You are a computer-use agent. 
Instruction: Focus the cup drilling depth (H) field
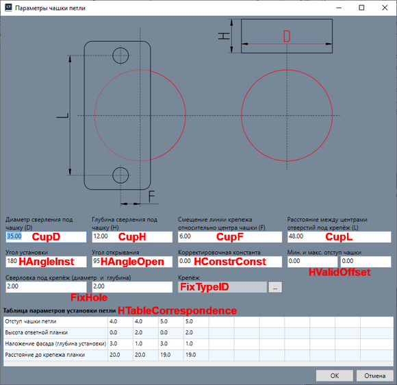click(132, 237)
